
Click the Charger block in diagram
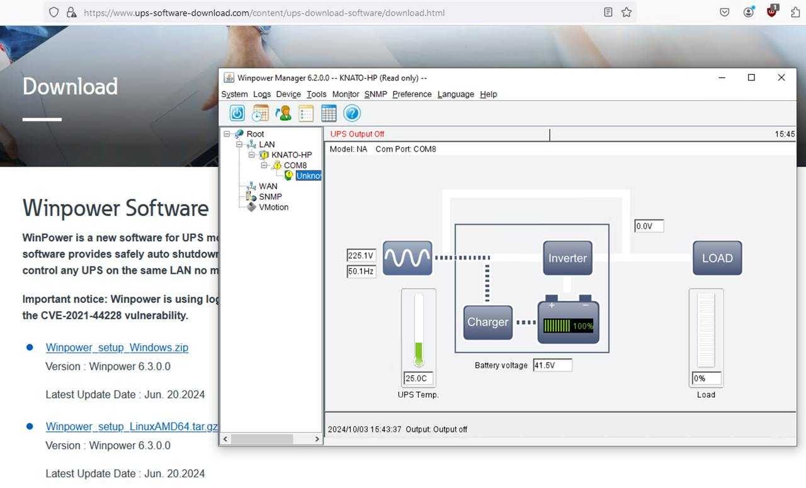(487, 322)
